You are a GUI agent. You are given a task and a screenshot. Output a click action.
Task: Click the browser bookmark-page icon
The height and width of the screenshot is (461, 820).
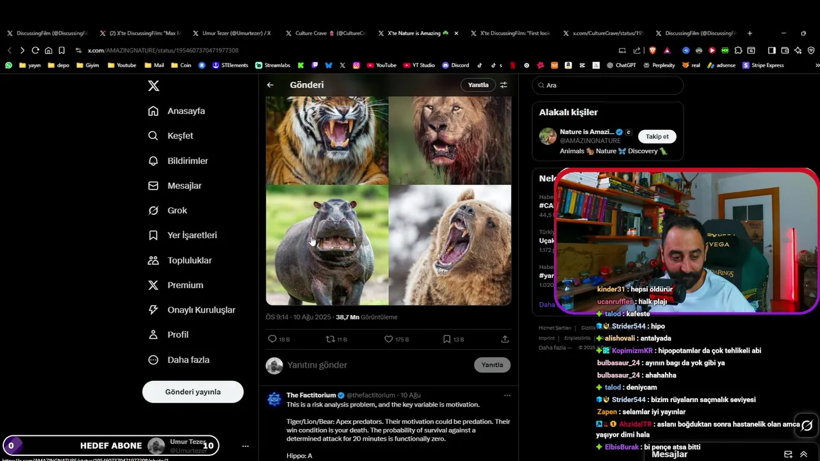pyautogui.click(x=61, y=50)
